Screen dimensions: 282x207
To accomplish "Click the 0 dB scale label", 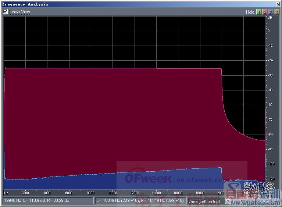I will (269, 31).
